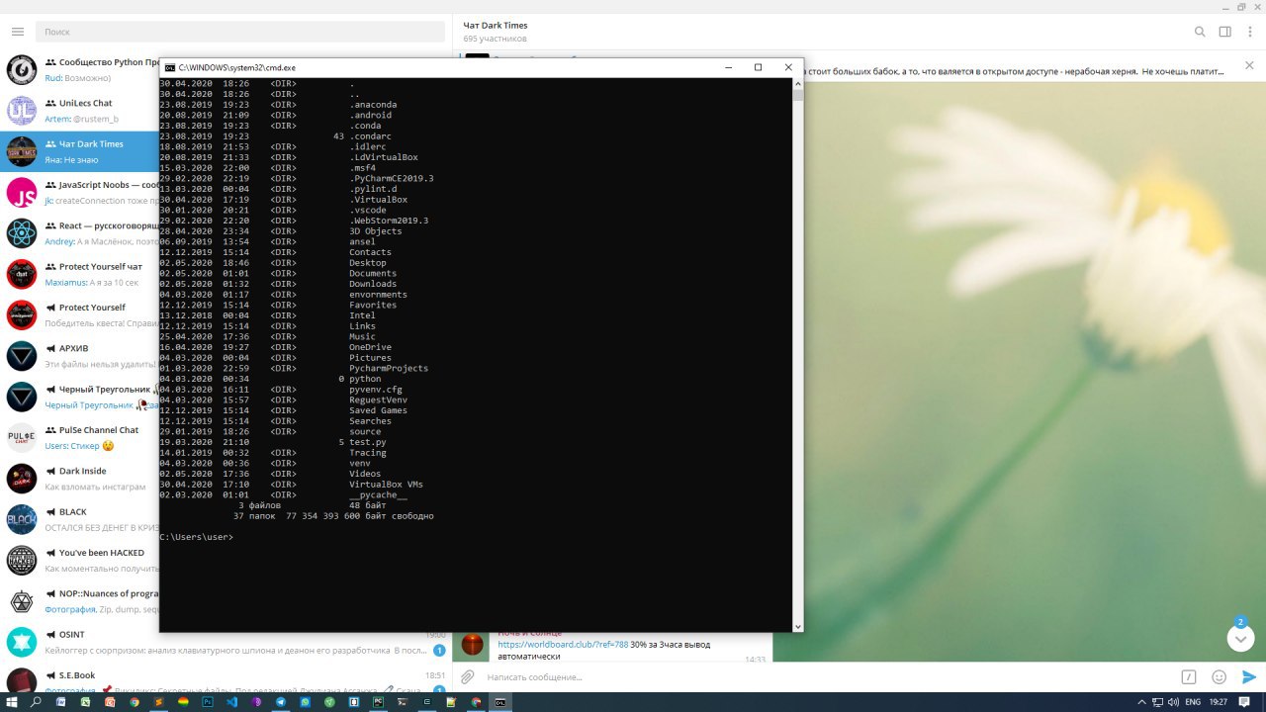
Task: Open volume control tray icon
Action: point(1173,702)
